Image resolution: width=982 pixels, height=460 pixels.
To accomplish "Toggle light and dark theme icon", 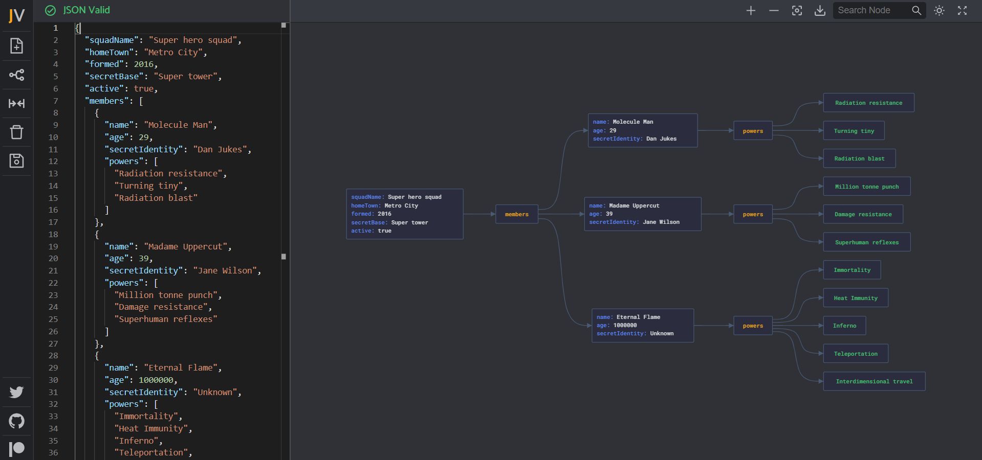I will [x=939, y=10].
